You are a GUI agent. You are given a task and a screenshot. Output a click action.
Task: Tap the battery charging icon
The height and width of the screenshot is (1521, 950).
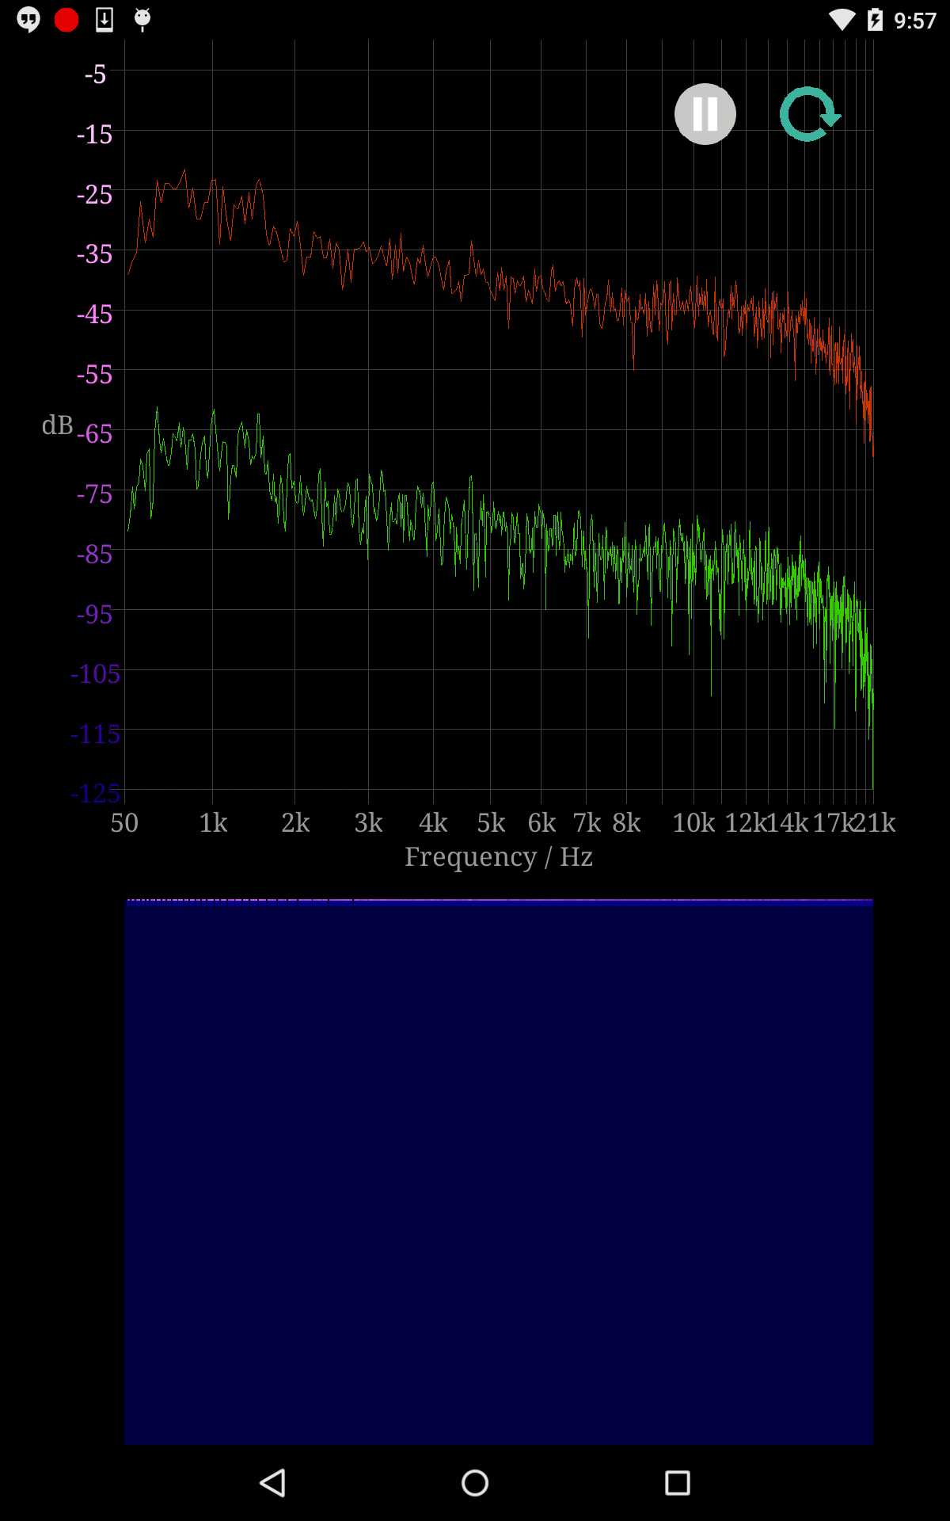(875, 19)
